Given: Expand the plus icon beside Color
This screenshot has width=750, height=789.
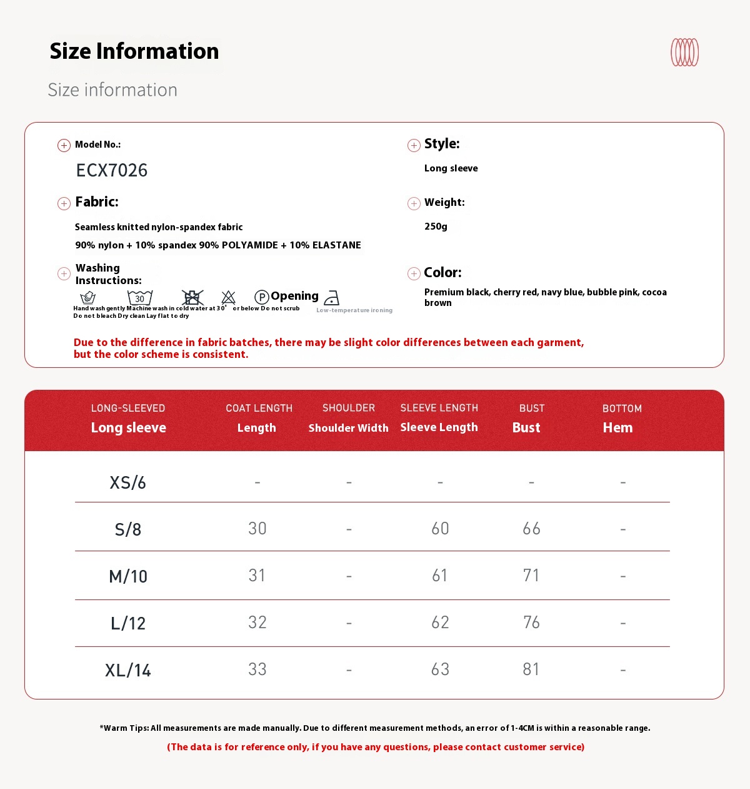Looking at the screenshot, I should (x=414, y=273).
